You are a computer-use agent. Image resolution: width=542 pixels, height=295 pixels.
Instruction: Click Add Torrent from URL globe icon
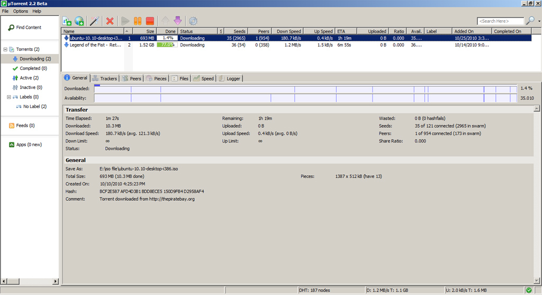pyautogui.click(x=79, y=21)
